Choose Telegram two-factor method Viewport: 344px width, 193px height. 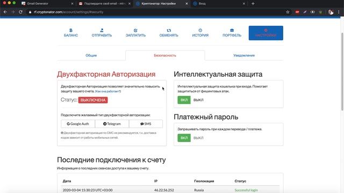(112, 124)
